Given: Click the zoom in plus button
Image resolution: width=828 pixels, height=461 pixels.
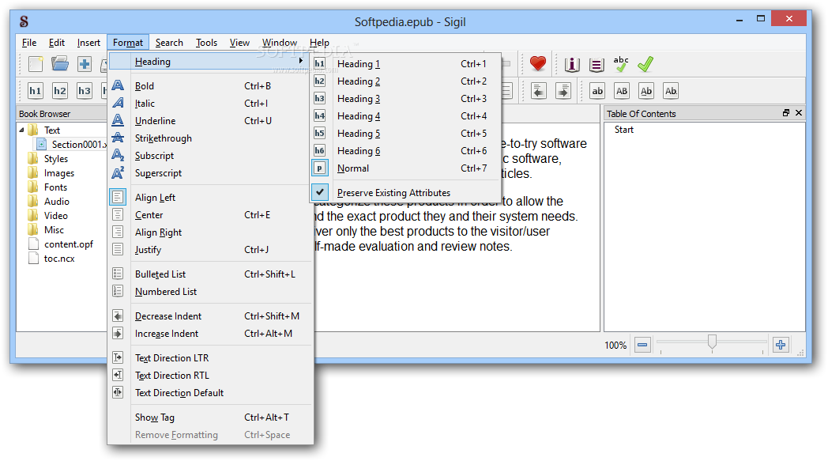Looking at the screenshot, I should pyautogui.click(x=781, y=346).
